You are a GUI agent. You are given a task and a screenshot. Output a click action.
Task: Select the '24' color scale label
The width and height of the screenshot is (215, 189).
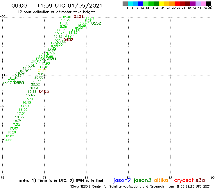[163, 8]
